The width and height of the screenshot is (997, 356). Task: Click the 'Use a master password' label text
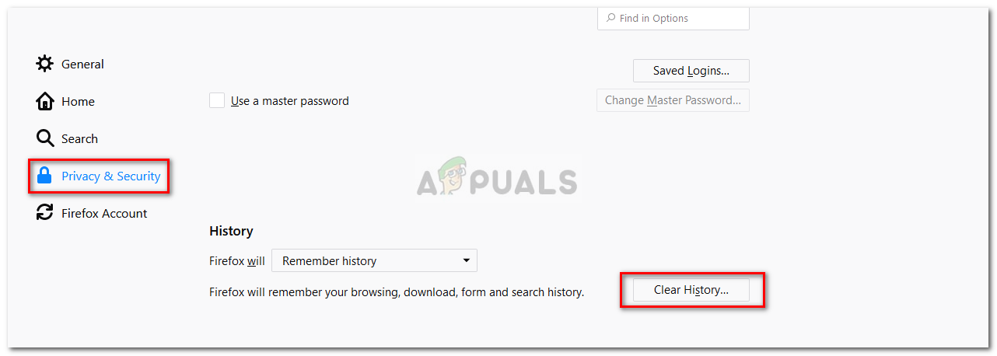point(290,101)
